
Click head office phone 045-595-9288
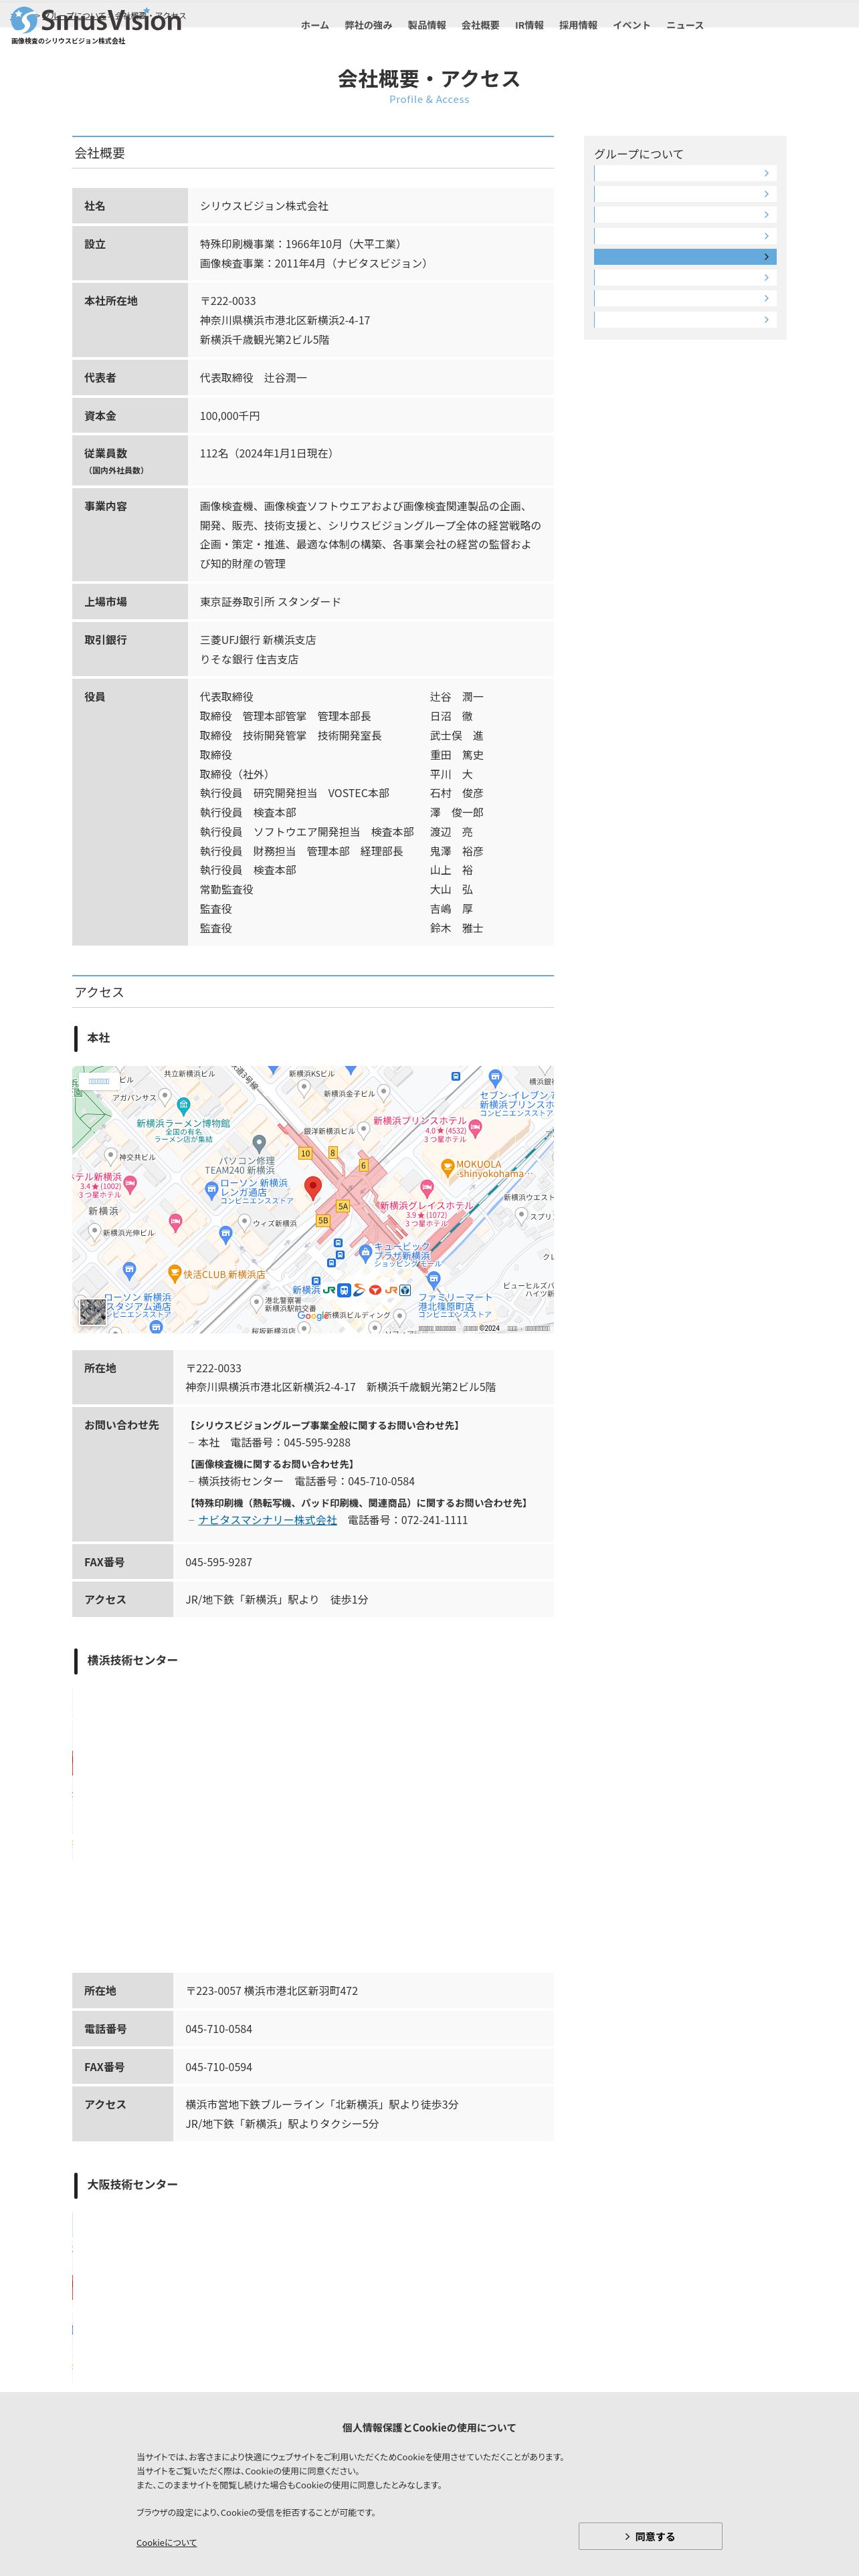click(x=317, y=1443)
